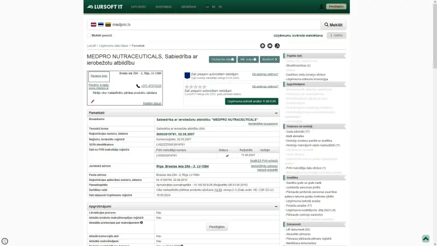Image resolution: width=437 pixels, height=246 pixels.
Task: Select the Estonian flag in the search field
Action: pyautogui.click(x=101, y=24)
